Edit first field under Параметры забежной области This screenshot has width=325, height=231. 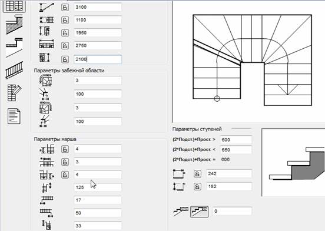[98, 81]
